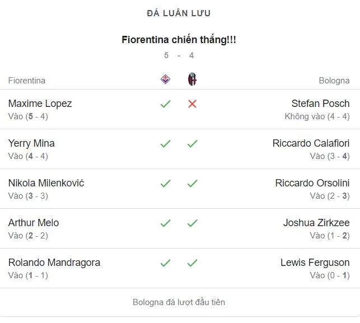Select the Bologna team name header
360x323 pixels.
coord(334,81)
